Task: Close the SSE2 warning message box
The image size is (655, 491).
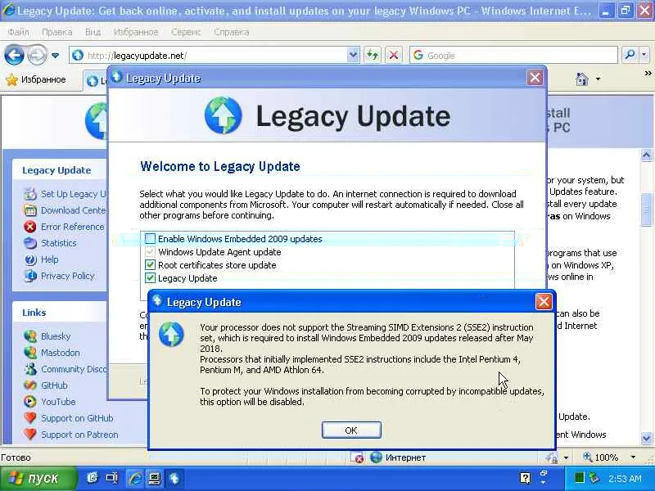Action: (x=544, y=301)
